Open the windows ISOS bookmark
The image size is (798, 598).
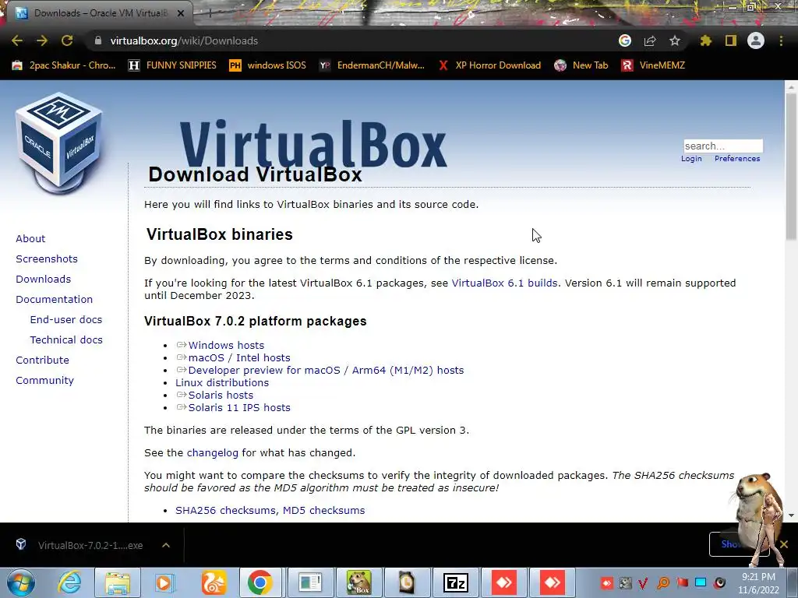tap(267, 65)
